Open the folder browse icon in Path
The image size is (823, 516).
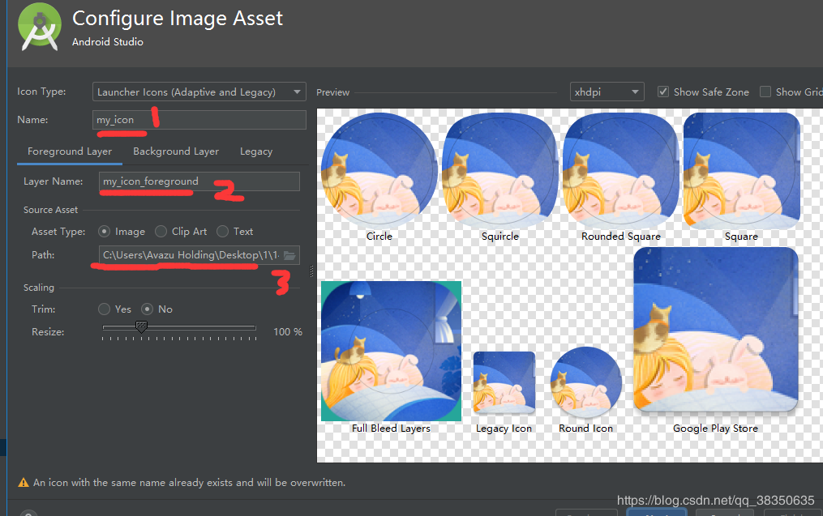click(289, 255)
